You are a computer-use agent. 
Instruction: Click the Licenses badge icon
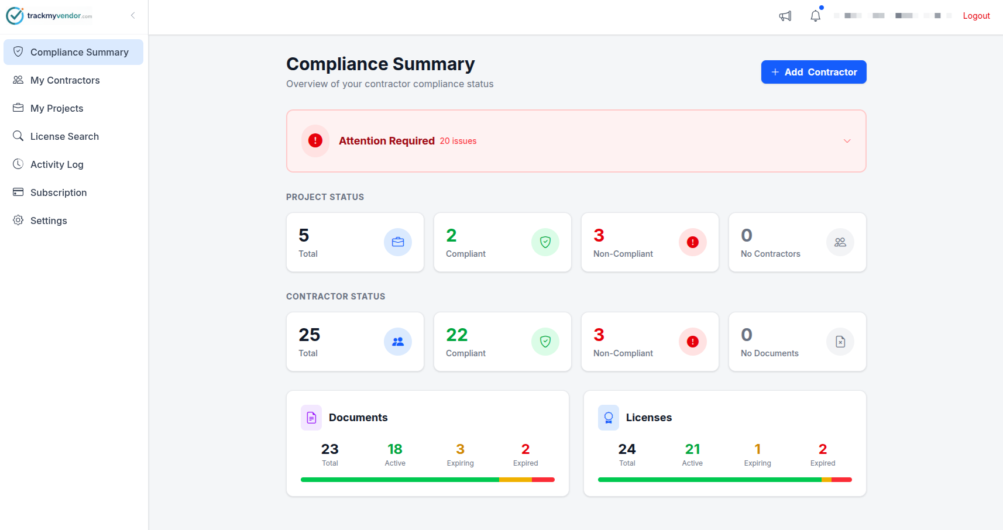(608, 417)
